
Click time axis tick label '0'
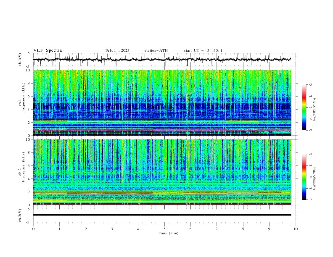coord(33,229)
